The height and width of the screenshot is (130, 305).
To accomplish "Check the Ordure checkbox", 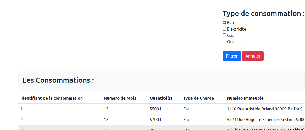I will (x=224, y=42).
